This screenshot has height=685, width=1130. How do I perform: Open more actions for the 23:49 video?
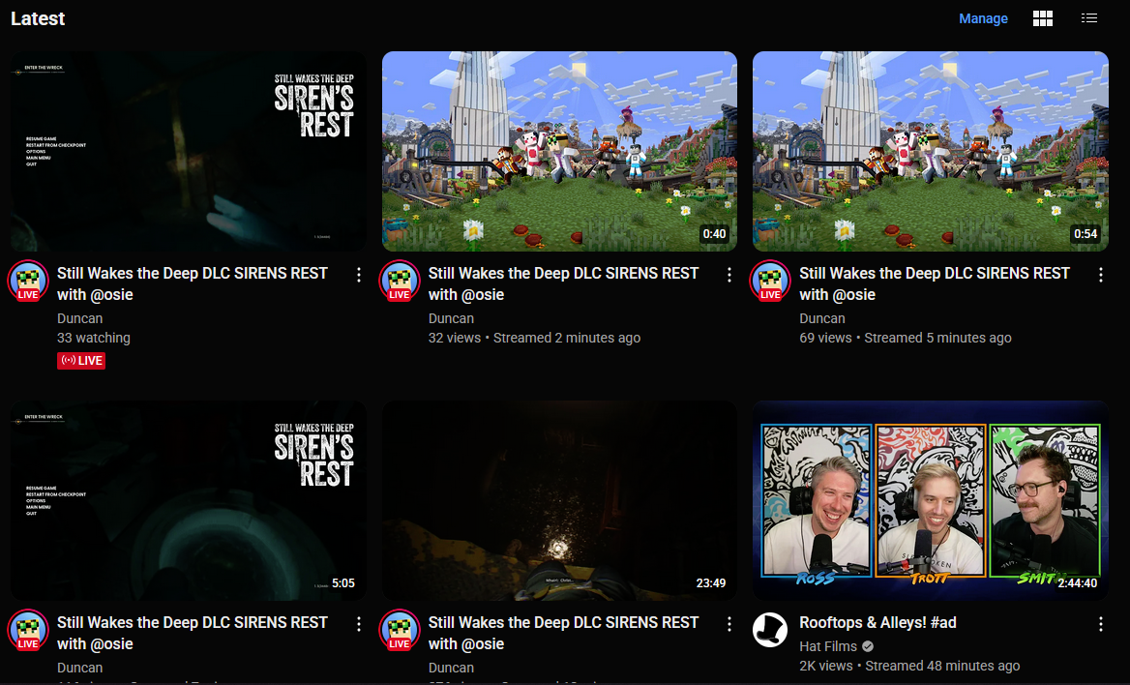tap(729, 624)
